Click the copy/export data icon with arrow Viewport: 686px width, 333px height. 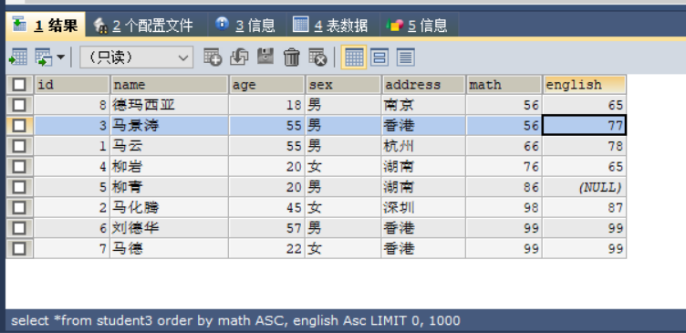pyautogui.click(x=44, y=57)
